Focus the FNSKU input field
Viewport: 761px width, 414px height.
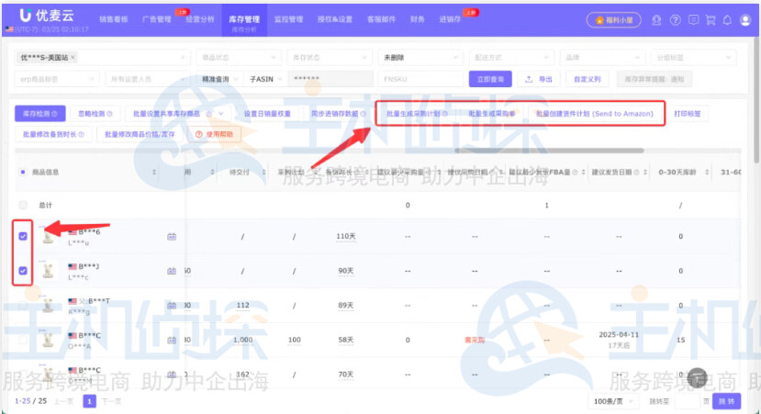[x=420, y=79]
